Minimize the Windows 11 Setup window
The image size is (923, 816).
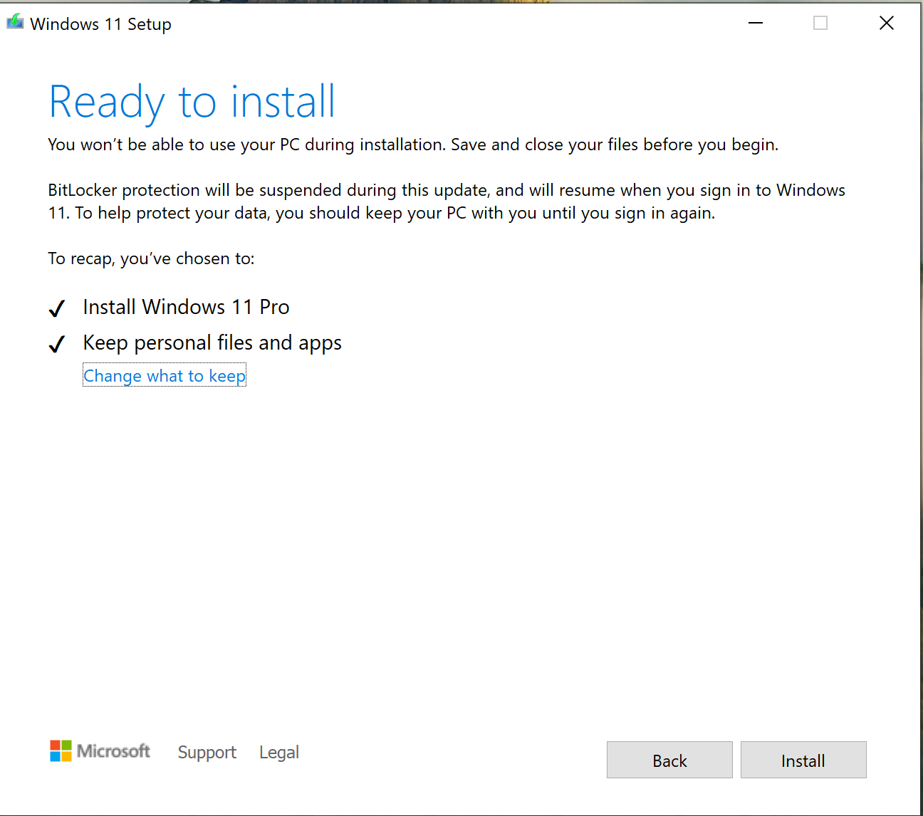(x=756, y=23)
